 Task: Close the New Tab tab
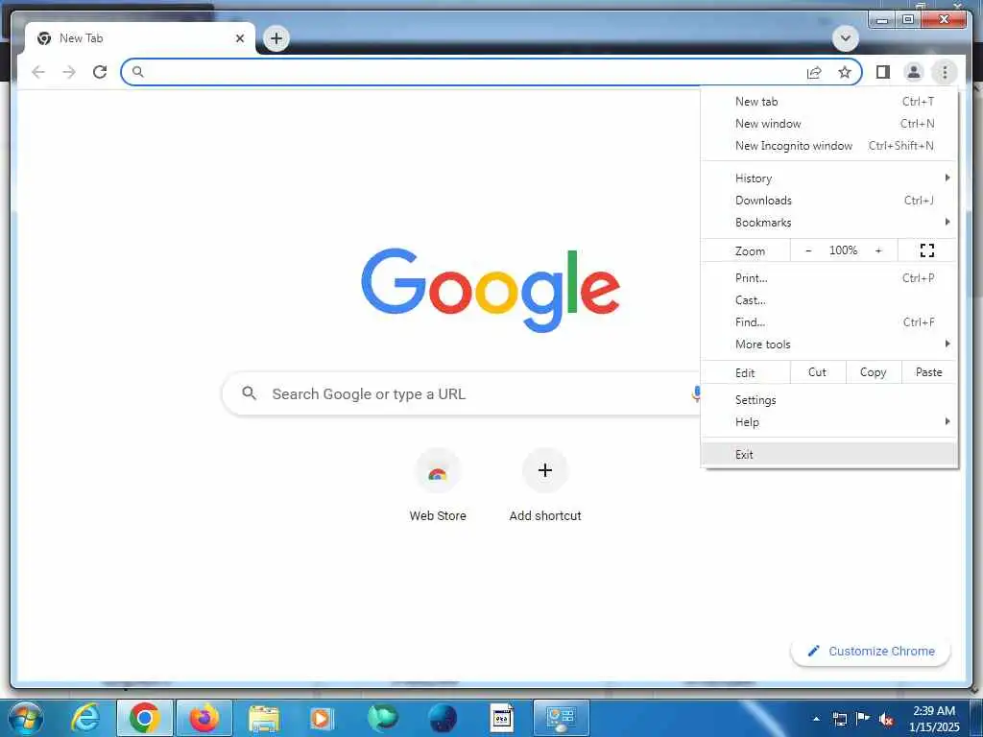[x=239, y=38]
